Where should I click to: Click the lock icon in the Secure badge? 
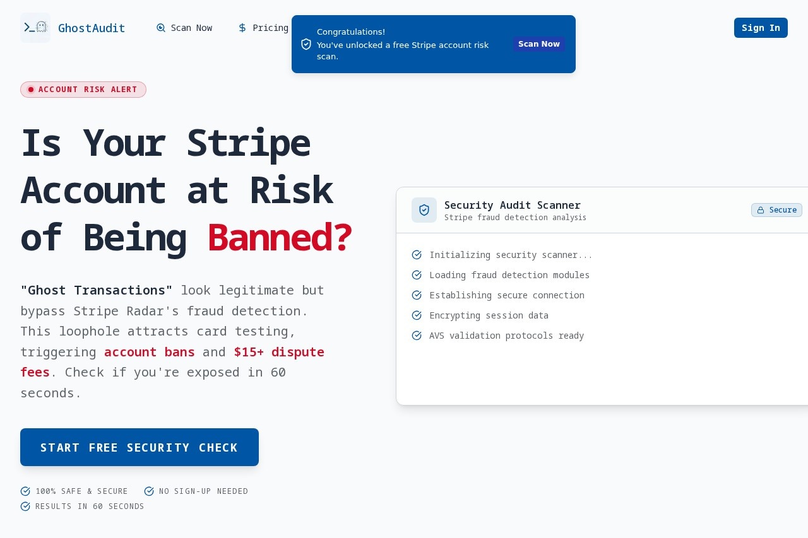(x=761, y=210)
